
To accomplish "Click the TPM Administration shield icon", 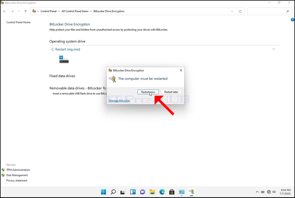I will pos(3,170).
